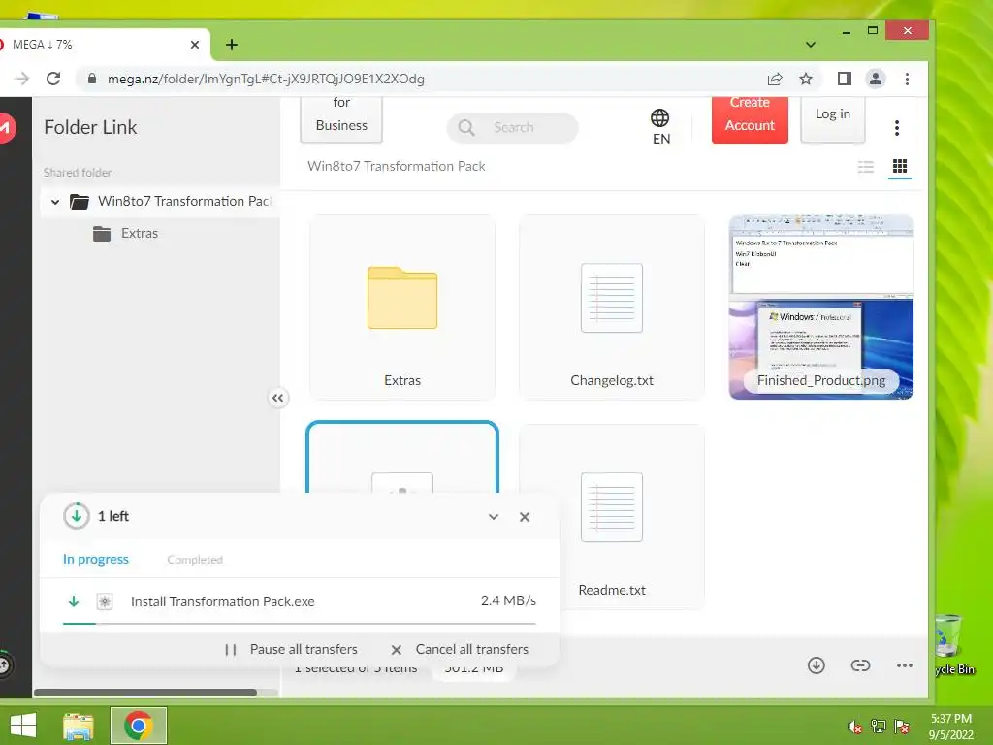Click Win8to7 Transformation Pack breadcrumb
Image resolution: width=993 pixels, height=745 pixels.
point(397,166)
